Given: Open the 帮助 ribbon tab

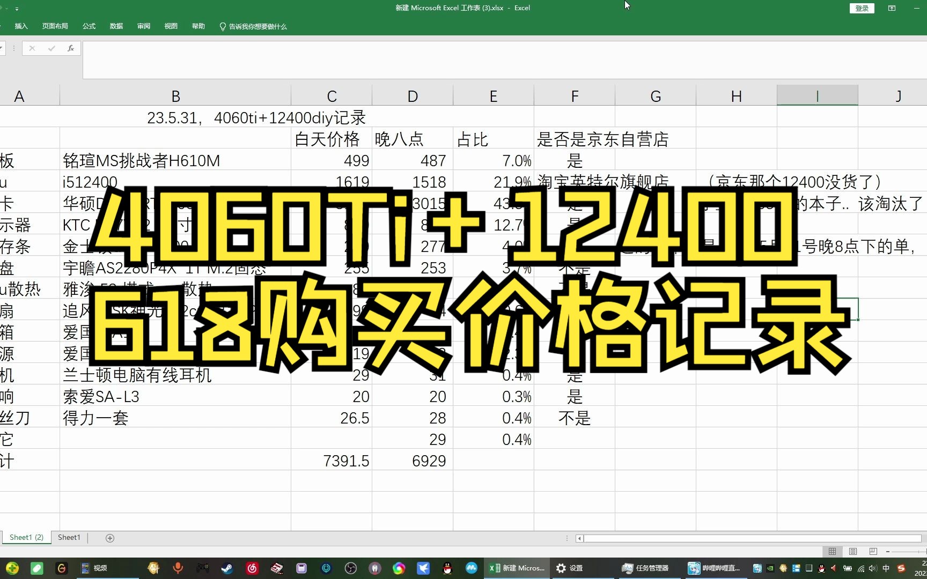Looking at the screenshot, I should (198, 26).
